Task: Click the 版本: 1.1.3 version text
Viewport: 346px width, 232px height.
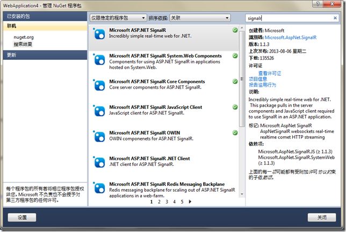Action: coord(259,44)
